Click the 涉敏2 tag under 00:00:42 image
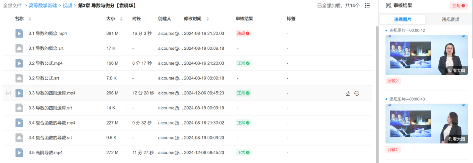 [393, 81]
